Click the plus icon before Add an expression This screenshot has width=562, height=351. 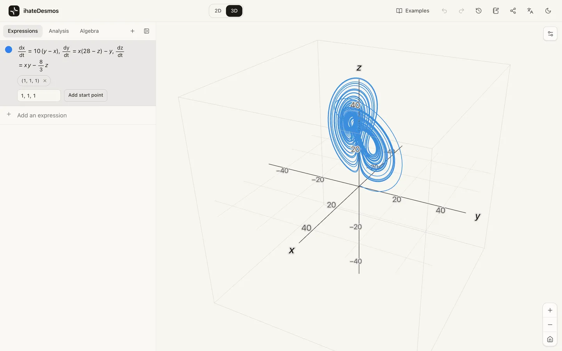[9, 115]
